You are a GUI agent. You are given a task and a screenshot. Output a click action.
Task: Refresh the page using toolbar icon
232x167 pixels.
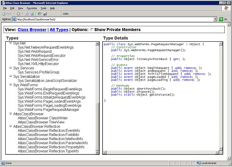(x=32, y=14)
